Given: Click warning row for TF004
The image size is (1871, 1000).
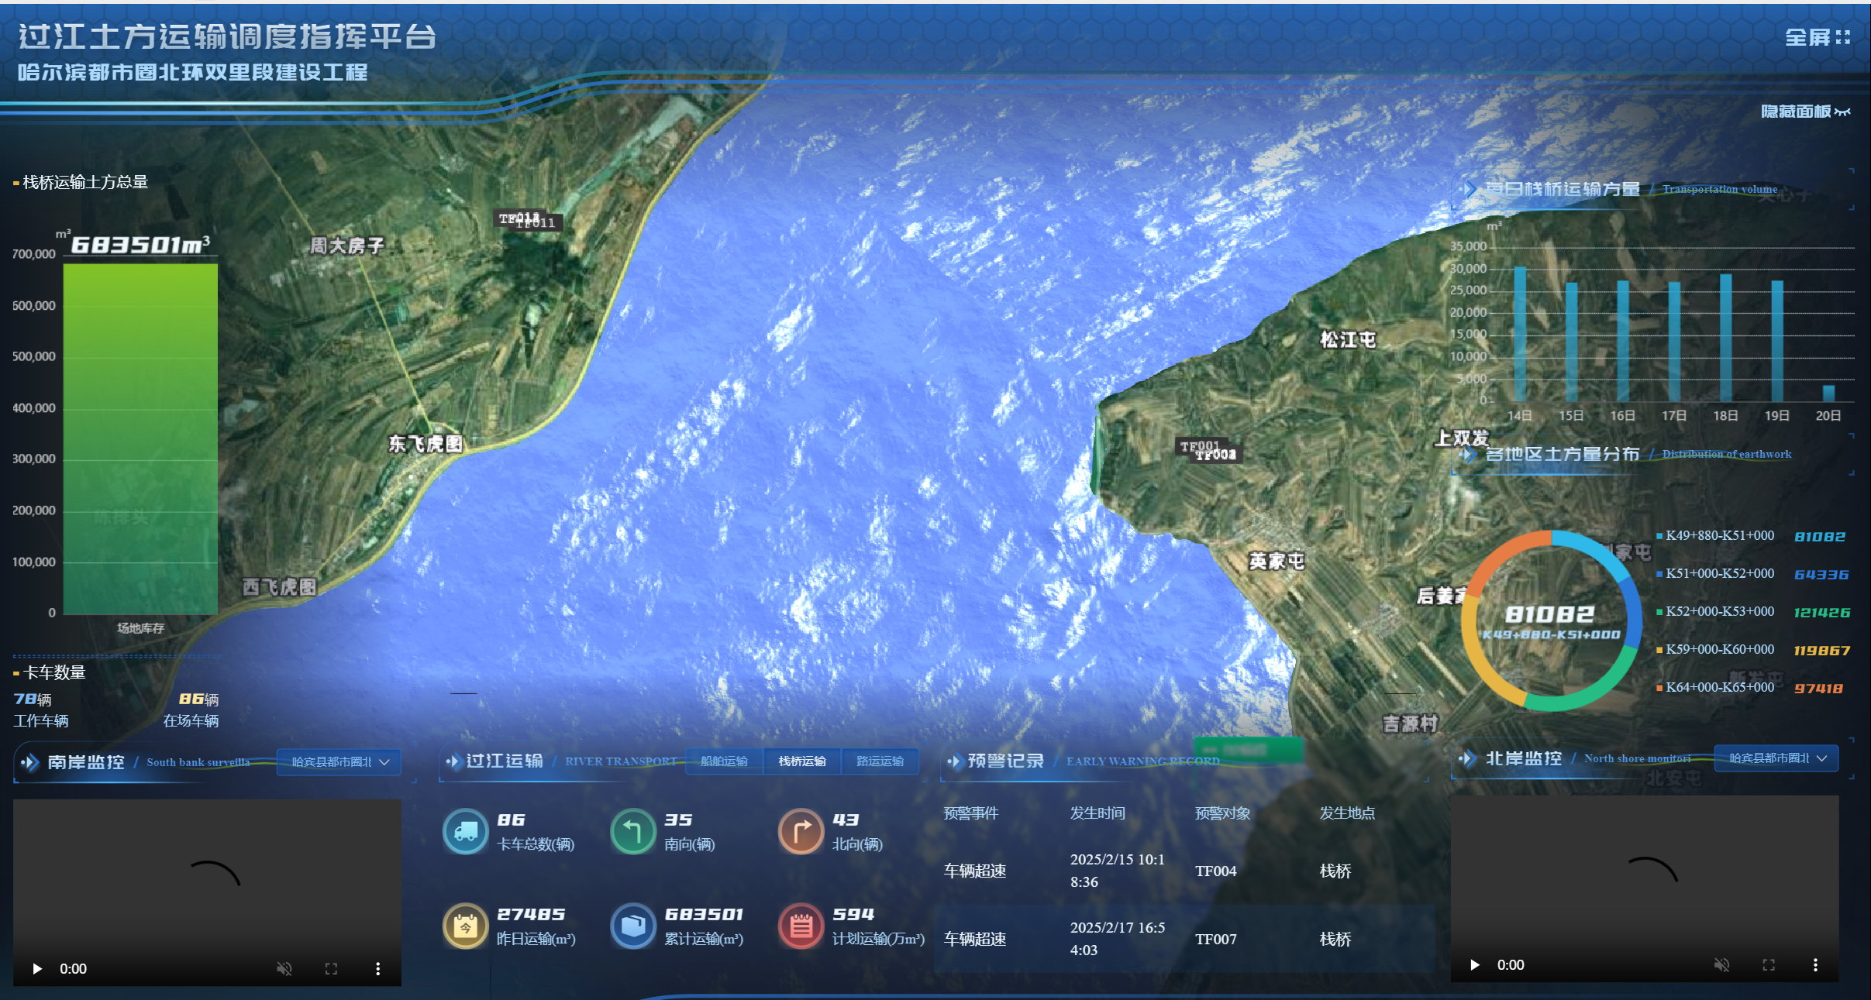Looking at the screenshot, I should pyautogui.click(x=1184, y=871).
